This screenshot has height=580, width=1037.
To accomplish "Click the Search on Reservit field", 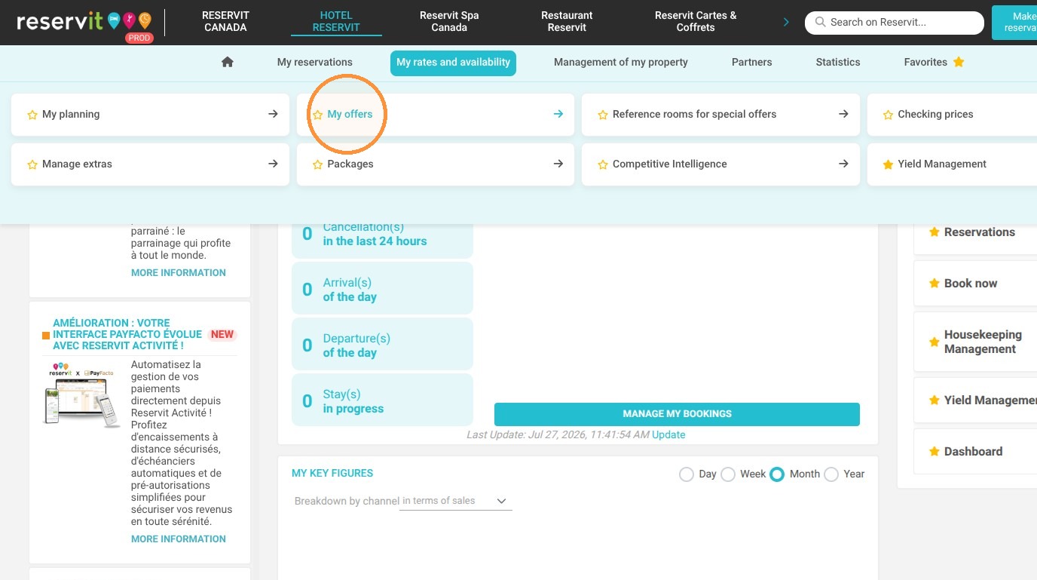I will 895,23.
